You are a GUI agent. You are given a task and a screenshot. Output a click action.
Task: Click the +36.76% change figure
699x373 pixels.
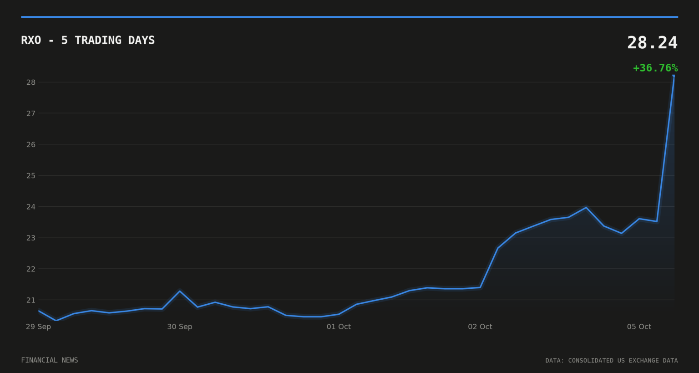pyautogui.click(x=655, y=68)
